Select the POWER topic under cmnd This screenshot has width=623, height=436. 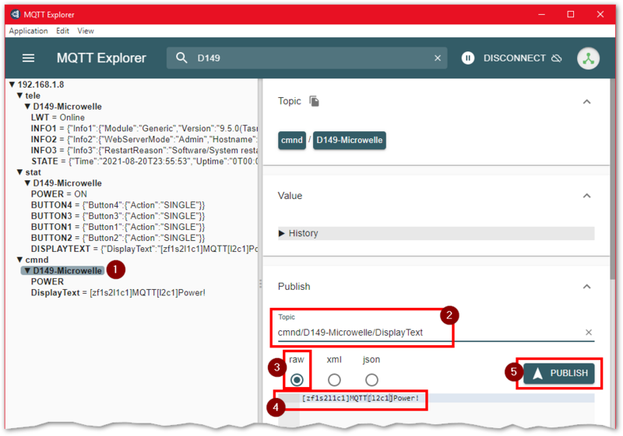[x=48, y=282]
